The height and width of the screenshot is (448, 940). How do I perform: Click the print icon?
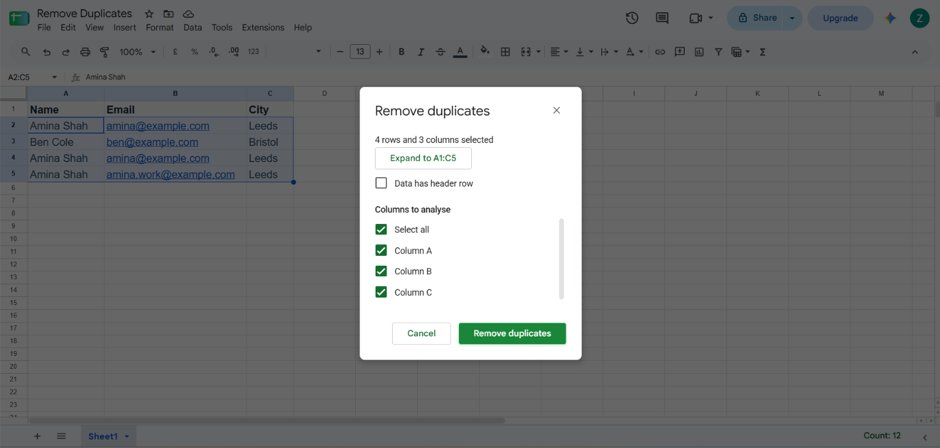[x=85, y=52]
